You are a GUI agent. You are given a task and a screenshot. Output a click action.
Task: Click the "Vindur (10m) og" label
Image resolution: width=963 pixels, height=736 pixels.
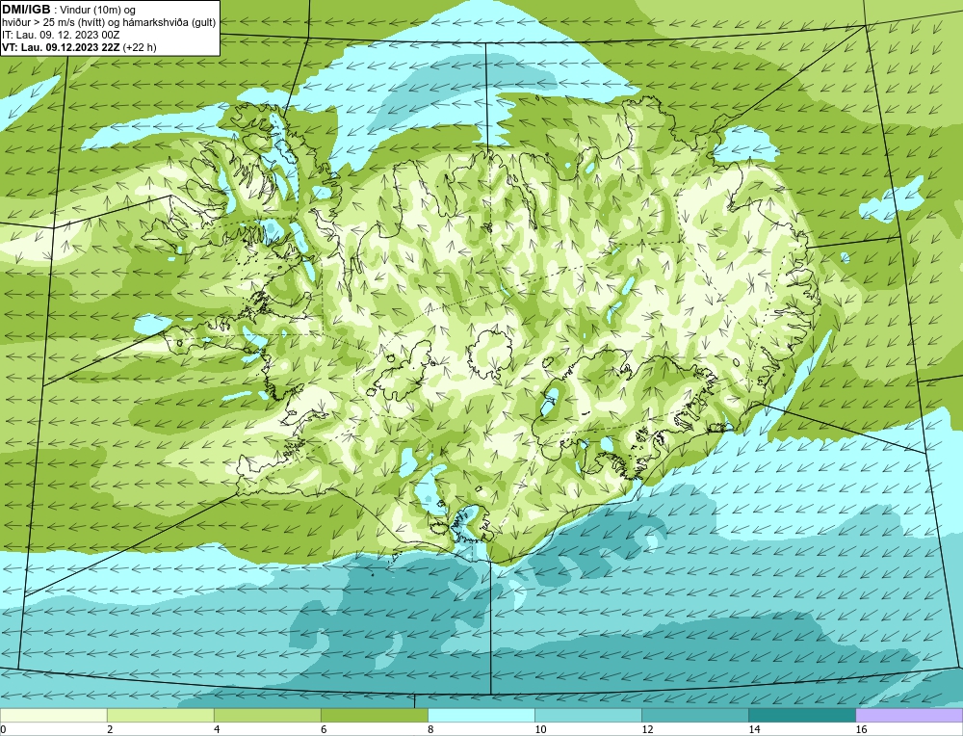point(97,10)
